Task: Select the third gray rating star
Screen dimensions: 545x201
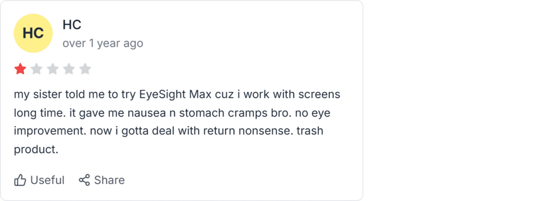Action: coord(53,69)
